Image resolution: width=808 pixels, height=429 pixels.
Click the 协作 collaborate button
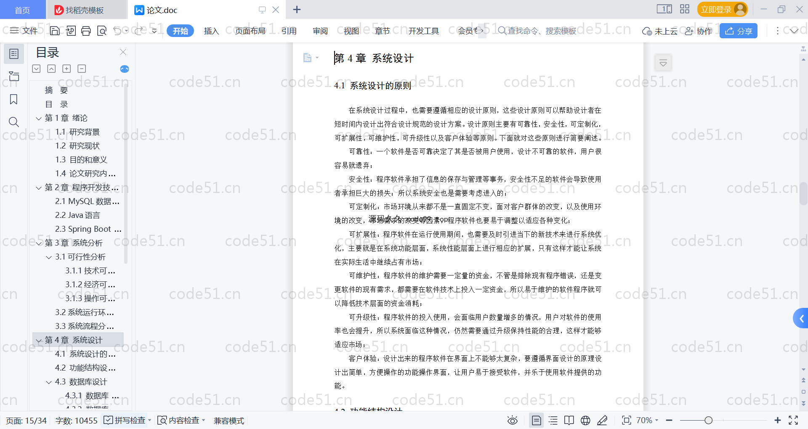pos(699,31)
